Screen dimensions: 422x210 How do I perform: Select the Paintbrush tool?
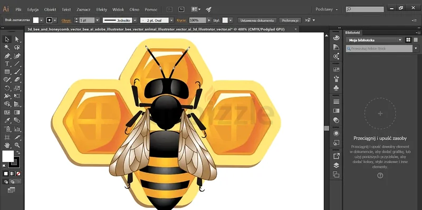pyautogui.click(x=17, y=72)
